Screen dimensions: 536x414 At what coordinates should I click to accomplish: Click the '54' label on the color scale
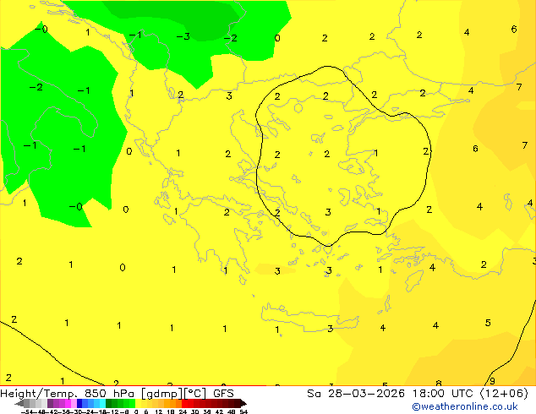[x=243, y=412]
